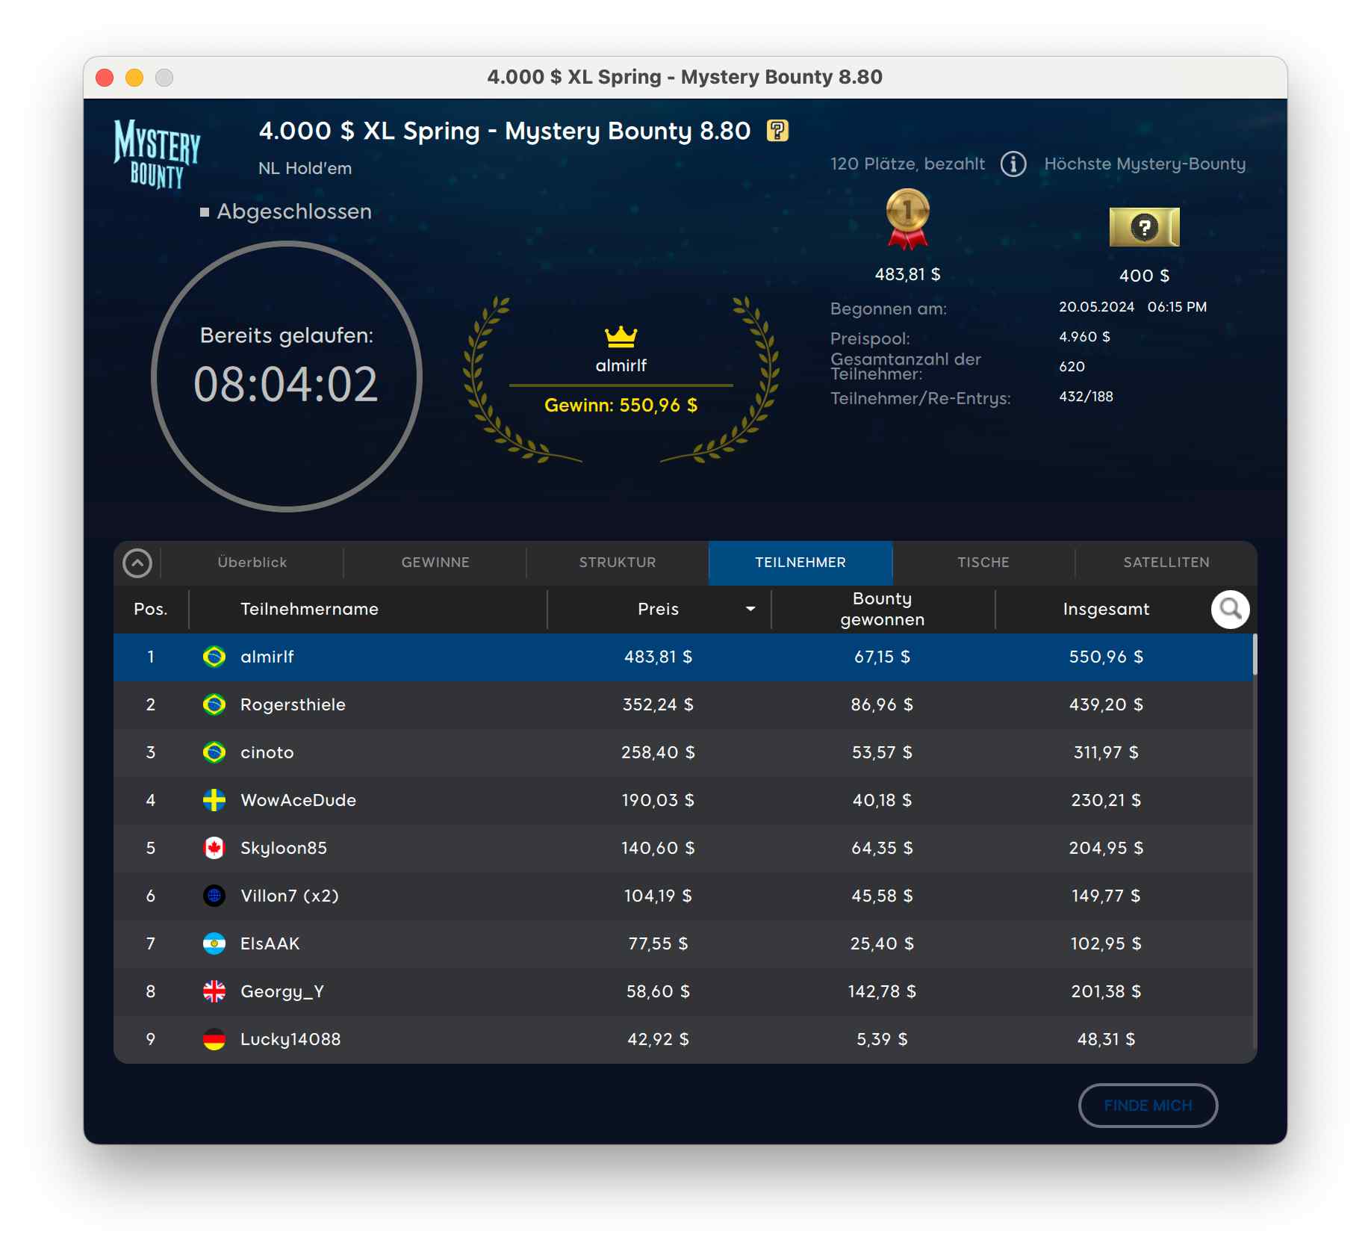Click the Swedish flag next to WowAceDude
Viewport: 1371px width, 1255px height.
(214, 800)
